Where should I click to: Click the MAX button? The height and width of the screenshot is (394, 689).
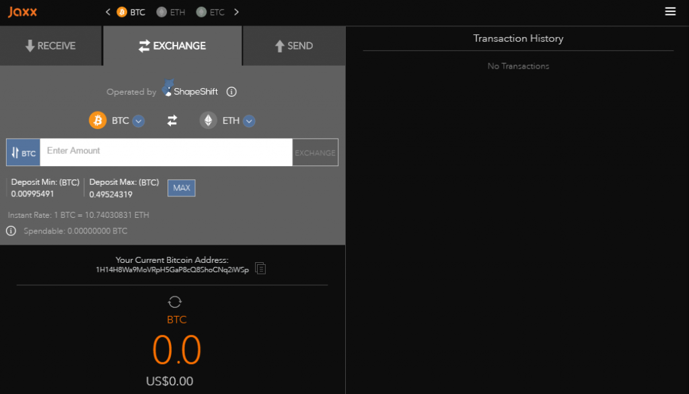pos(182,188)
